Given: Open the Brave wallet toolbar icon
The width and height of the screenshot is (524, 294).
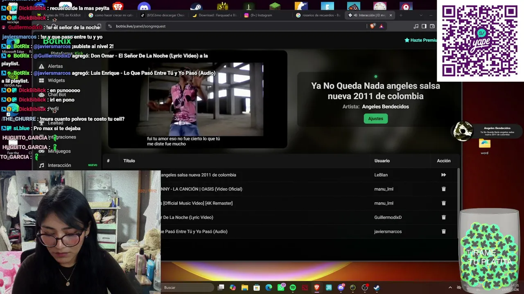Looking at the screenshot, I should (x=432, y=26).
